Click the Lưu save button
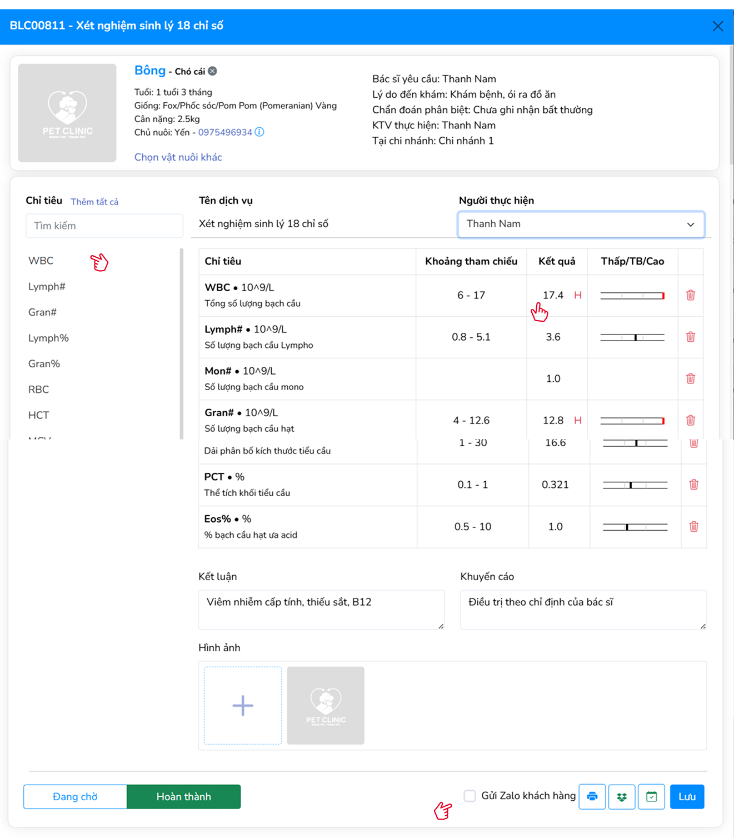This screenshot has height=838, width=734. tap(687, 796)
